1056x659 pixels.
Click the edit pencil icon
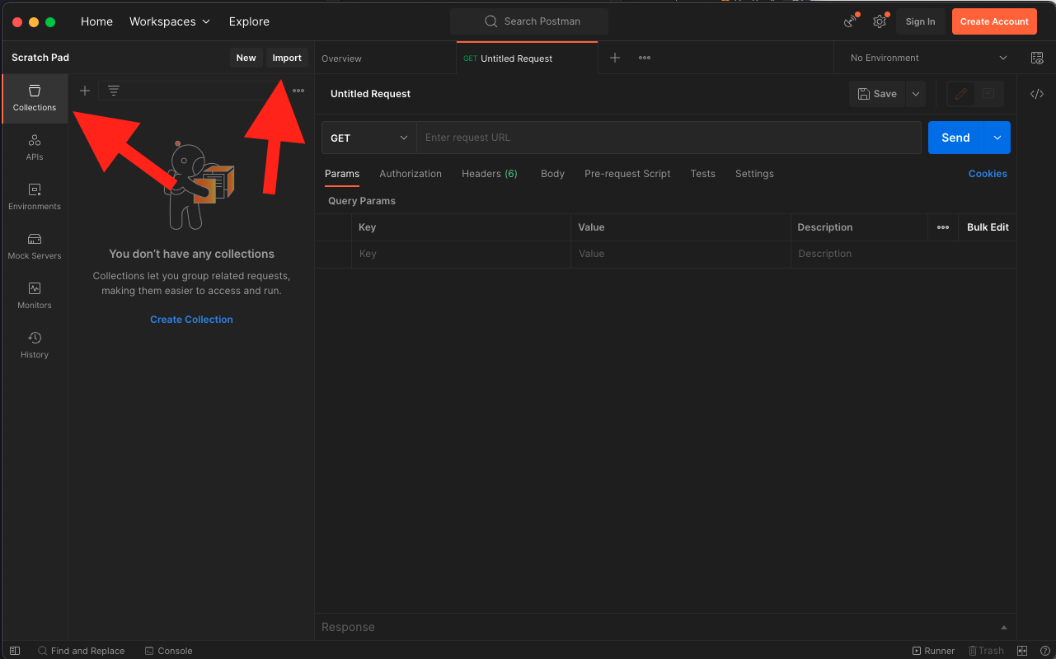(x=960, y=94)
